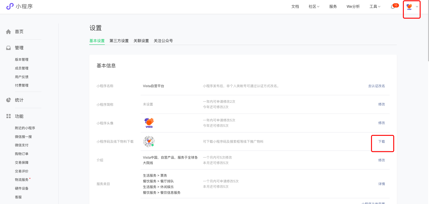Click 修改 for 小程序简称
Image resolution: width=429 pixels, height=204 pixels.
pos(382,104)
